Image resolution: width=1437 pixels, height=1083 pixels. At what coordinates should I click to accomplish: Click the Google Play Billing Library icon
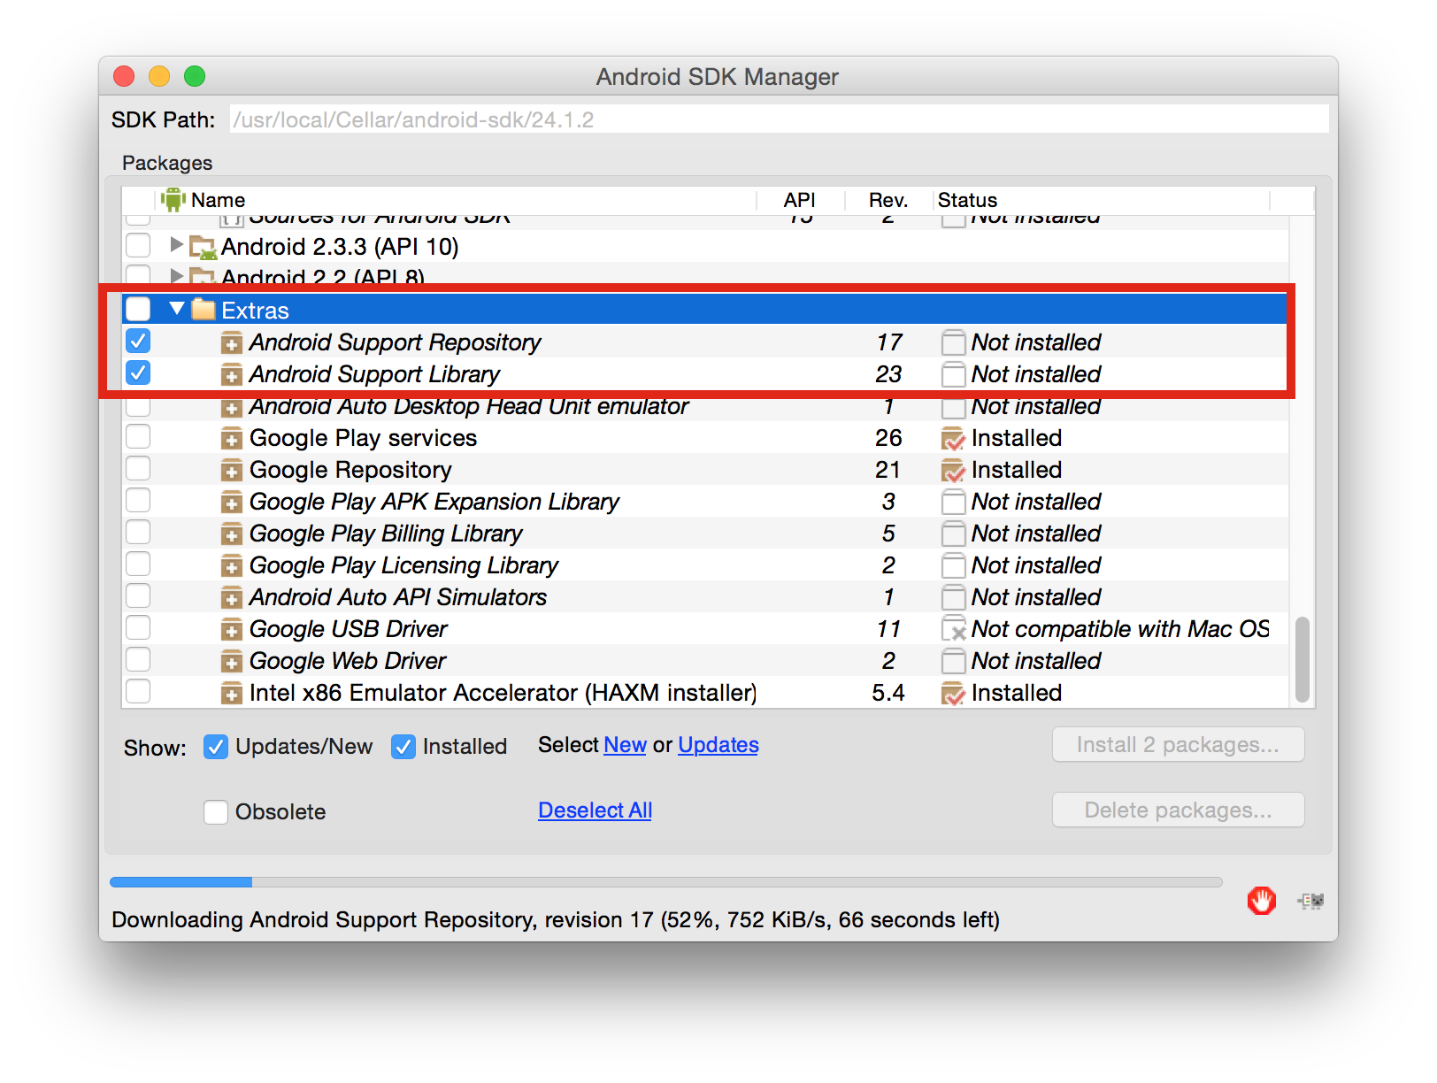231,534
